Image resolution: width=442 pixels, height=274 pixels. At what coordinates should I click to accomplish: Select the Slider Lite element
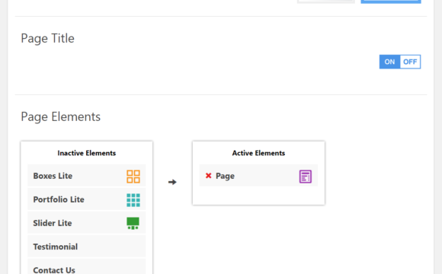[x=87, y=223]
